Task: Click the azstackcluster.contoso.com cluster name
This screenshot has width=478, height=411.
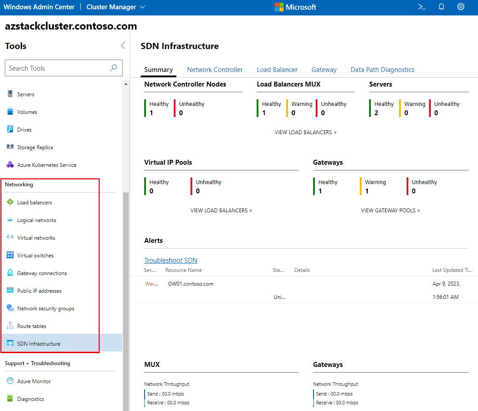Action: (71, 26)
